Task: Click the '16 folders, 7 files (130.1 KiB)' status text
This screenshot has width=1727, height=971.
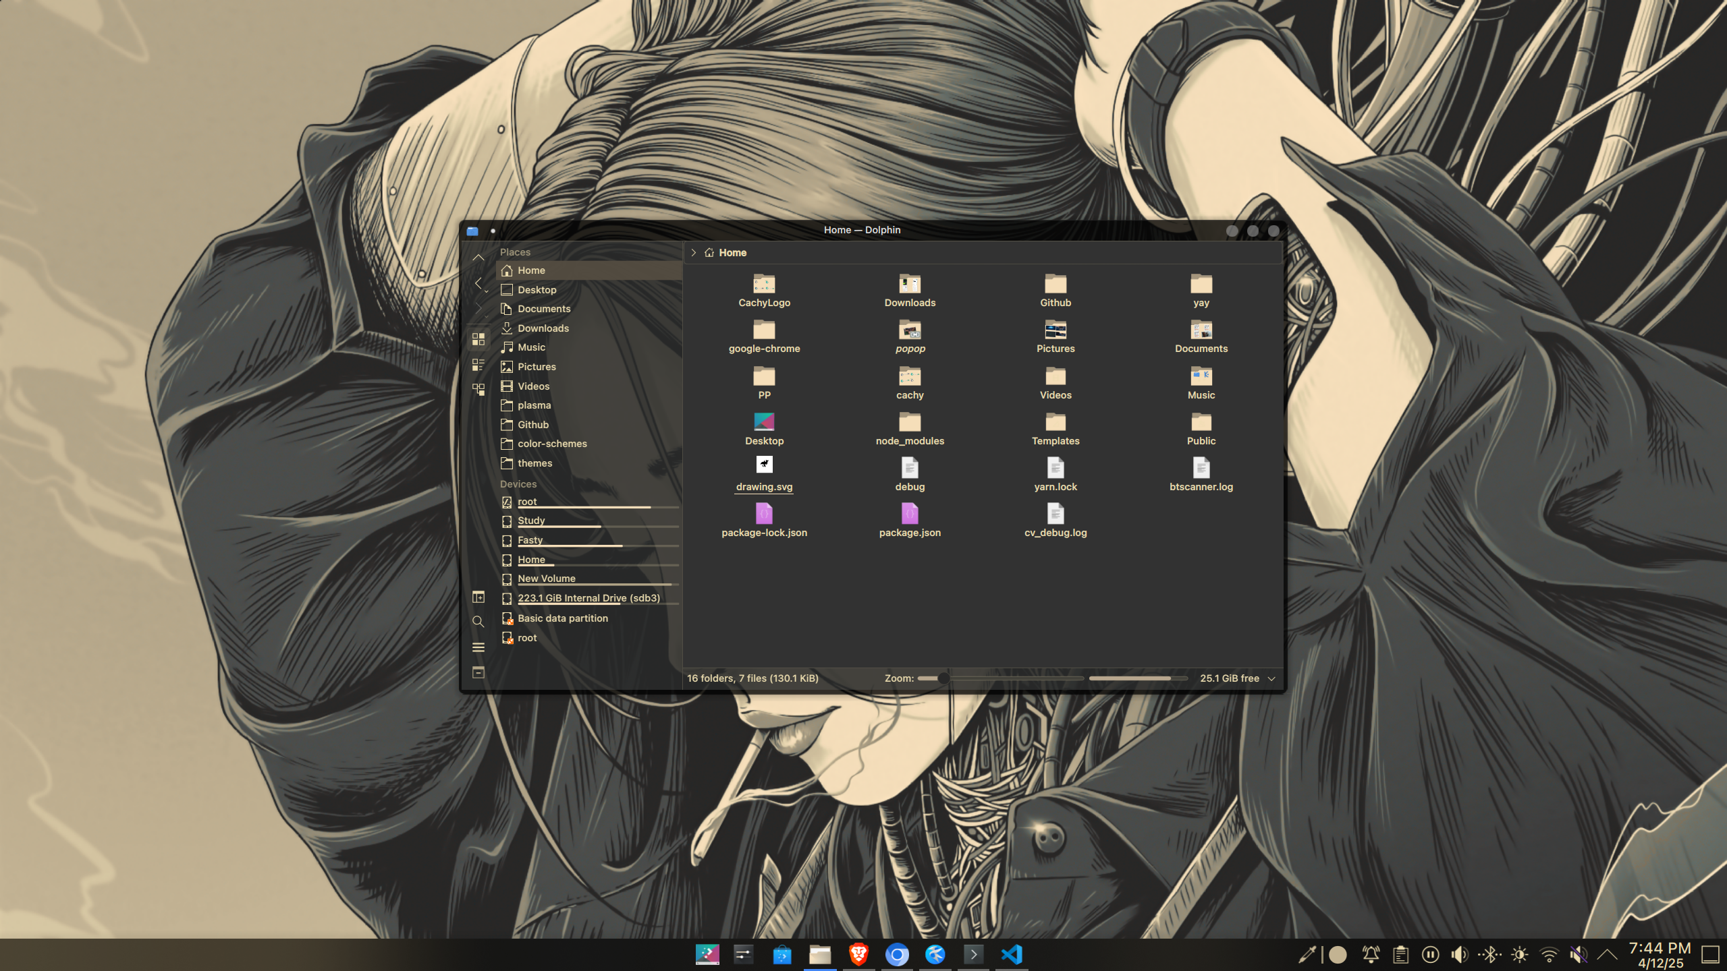Action: pos(752,678)
